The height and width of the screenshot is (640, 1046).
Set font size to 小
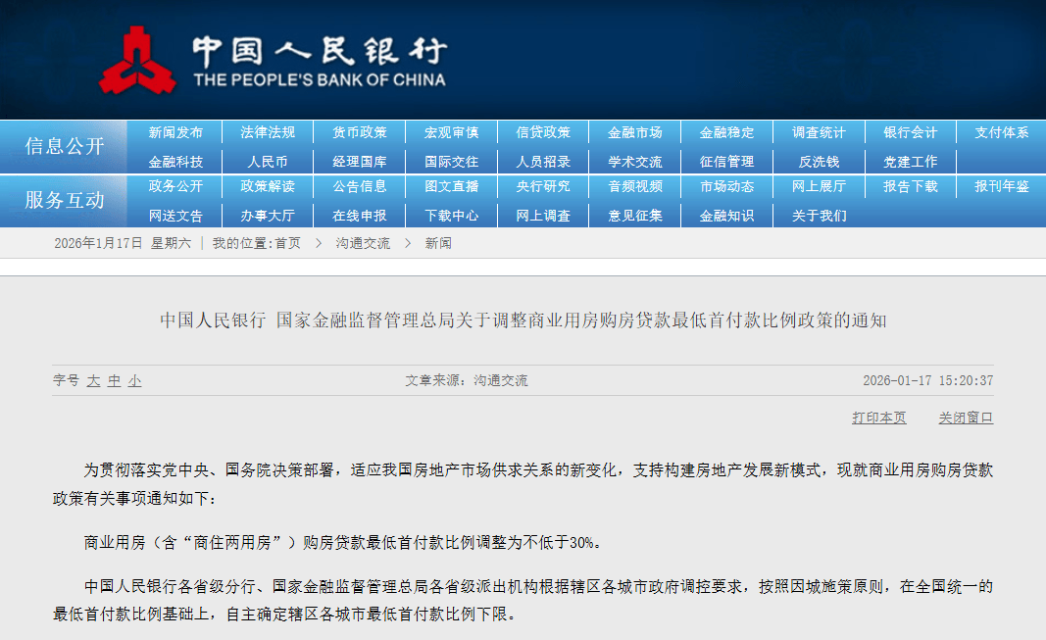[x=134, y=380]
